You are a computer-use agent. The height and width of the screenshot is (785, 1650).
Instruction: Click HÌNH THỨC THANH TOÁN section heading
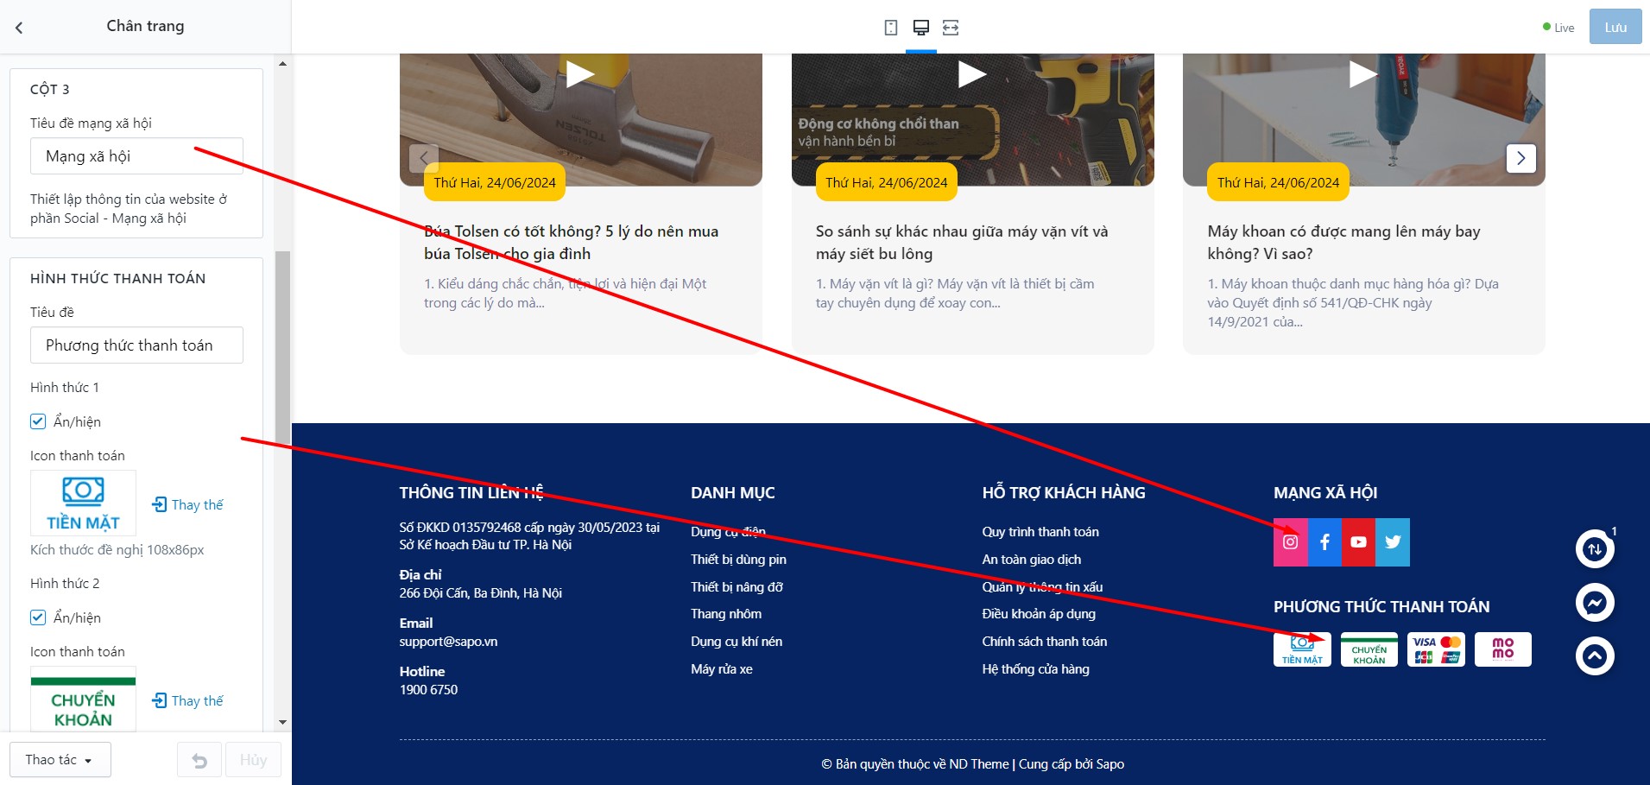[118, 279]
